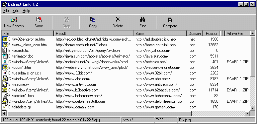This screenshot has width=257, height=124.
Task: Click the icon beside dcom1.htm
Action: point(5,67)
